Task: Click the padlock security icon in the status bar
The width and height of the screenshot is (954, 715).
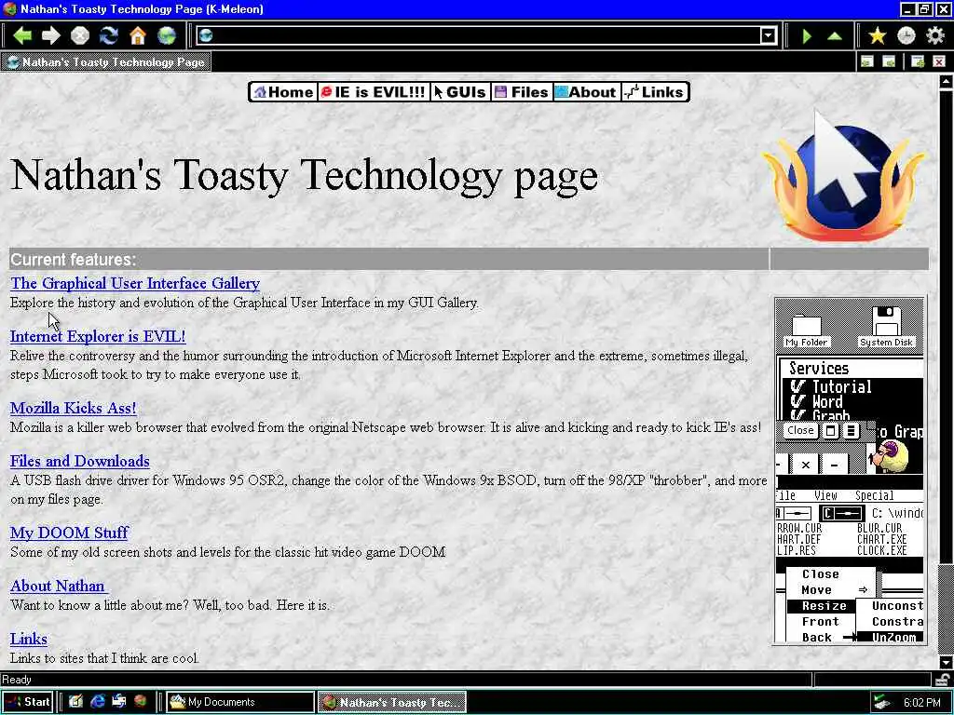Action: click(943, 679)
